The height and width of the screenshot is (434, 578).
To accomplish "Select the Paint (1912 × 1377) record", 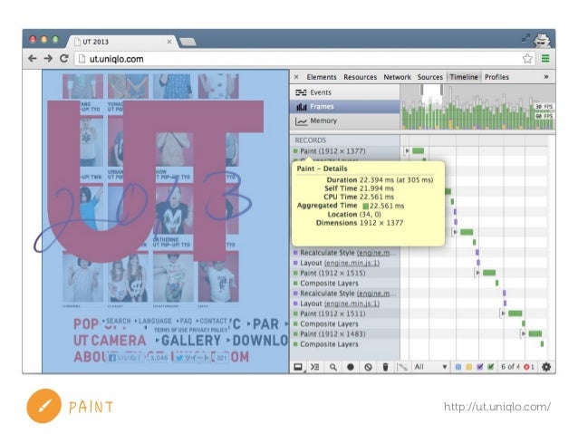I will click(344, 150).
